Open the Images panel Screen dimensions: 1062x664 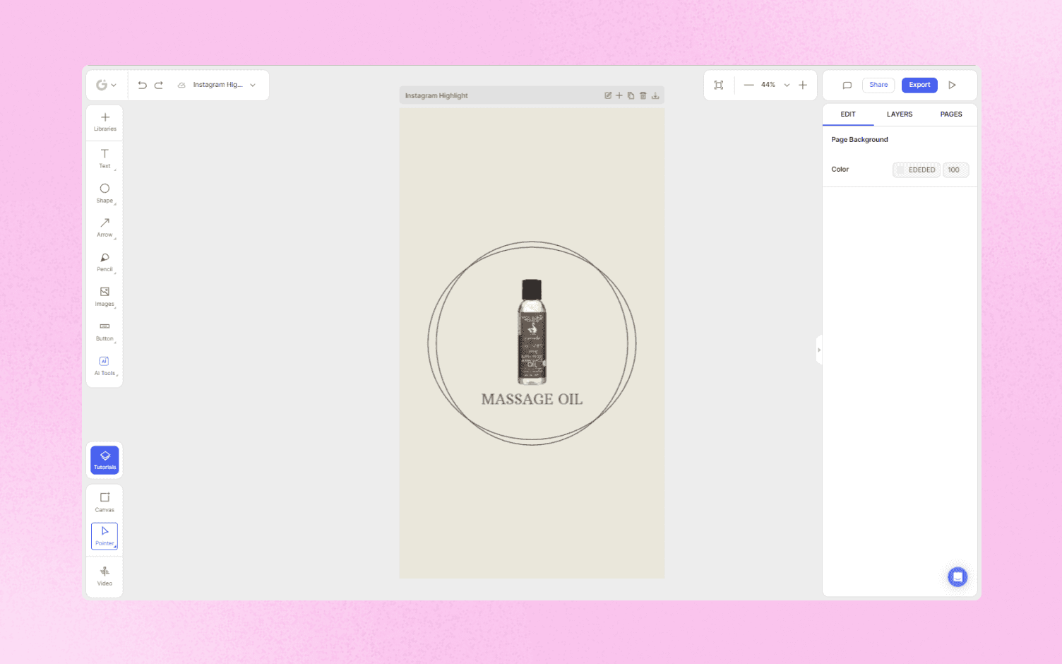pyautogui.click(x=105, y=297)
